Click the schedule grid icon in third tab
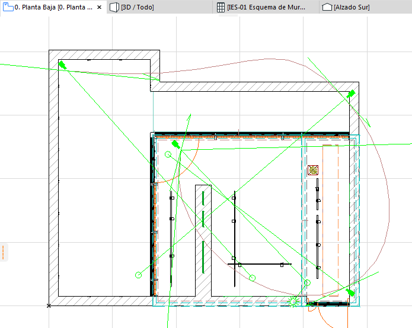This screenshot has height=328, width=412. [221, 7]
